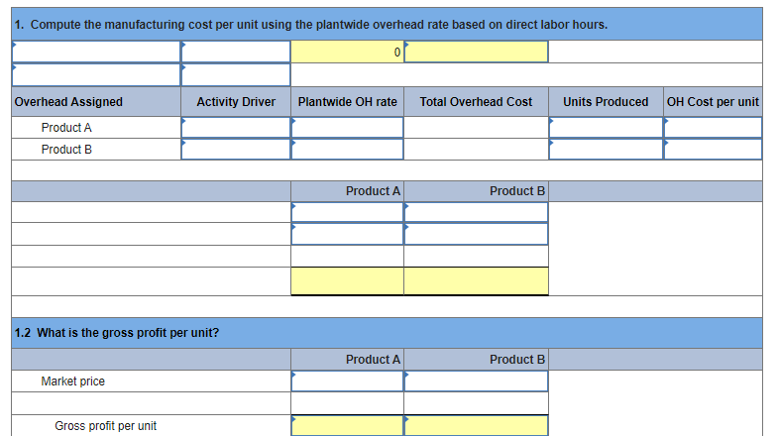The width and height of the screenshot is (778, 436).
Task: Click the "Activity Driver" column header
Action: 236,102
